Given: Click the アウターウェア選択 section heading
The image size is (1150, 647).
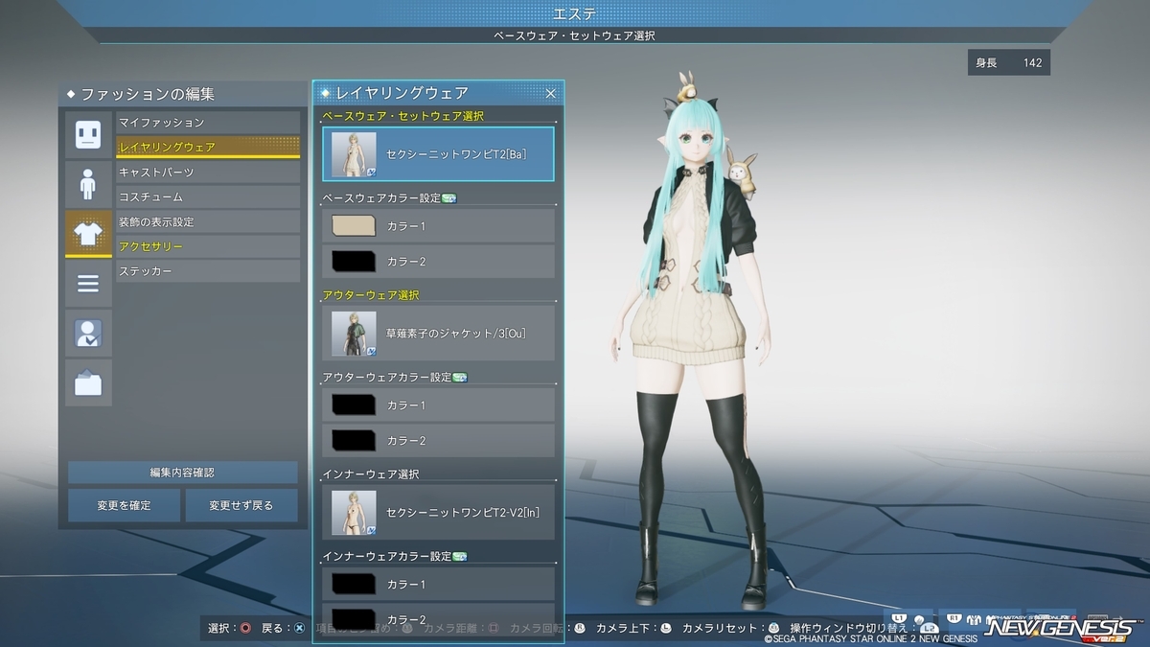Looking at the screenshot, I should click(x=370, y=295).
